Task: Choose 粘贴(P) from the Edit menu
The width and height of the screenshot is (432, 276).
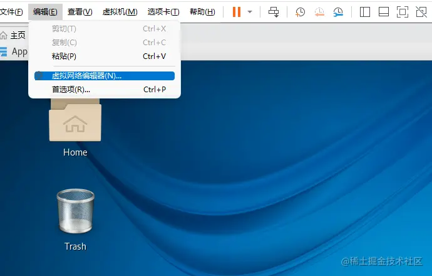Action: pos(105,56)
